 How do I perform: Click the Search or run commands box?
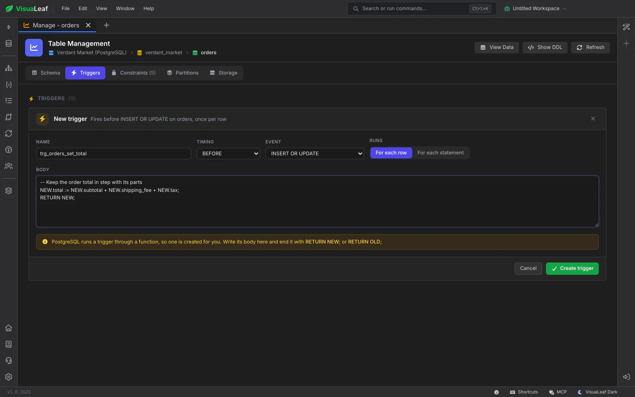pos(422,9)
